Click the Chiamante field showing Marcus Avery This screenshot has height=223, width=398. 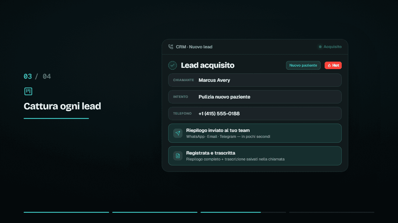tap(255, 80)
